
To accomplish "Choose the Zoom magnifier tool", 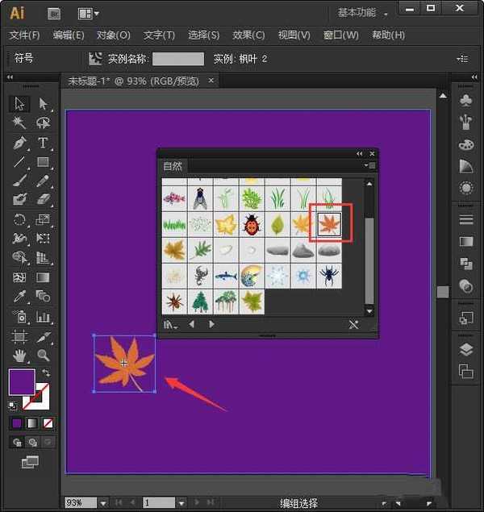I will 43,355.
